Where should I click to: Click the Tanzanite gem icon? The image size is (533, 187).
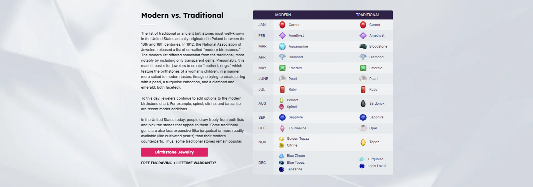281,169
